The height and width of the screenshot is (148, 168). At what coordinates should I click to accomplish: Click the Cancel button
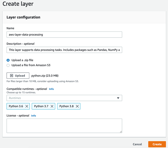pyautogui.click(x=137, y=144)
